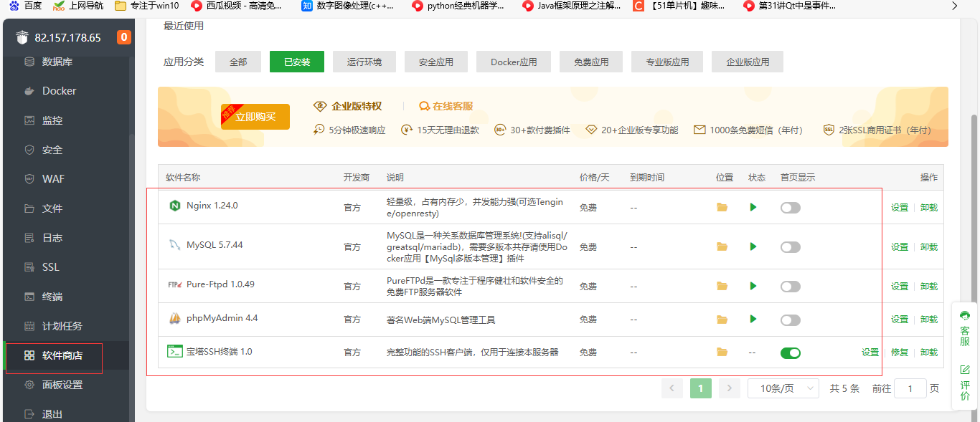Click the page scrollbar on right edge
This screenshot has width=980, height=422.
pyautogui.click(x=974, y=215)
